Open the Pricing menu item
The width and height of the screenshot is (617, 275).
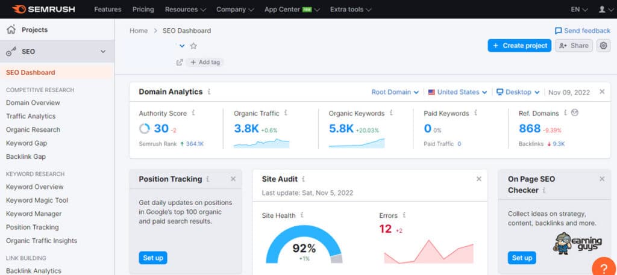(x=143, y=9)
